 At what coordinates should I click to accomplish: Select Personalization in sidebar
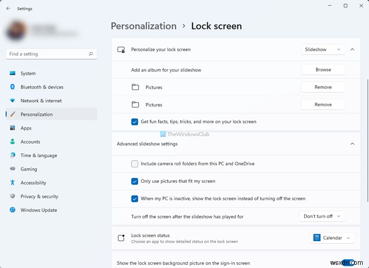pyautogui.click(x=51, y=114)
